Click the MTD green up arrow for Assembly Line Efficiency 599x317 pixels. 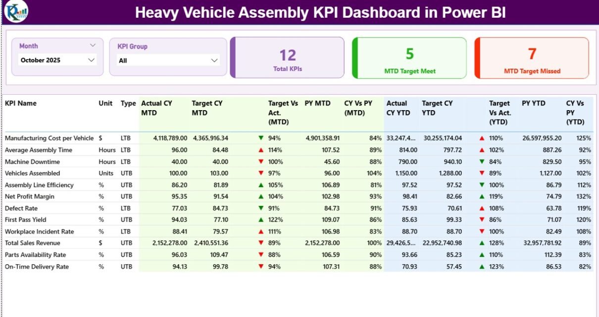point(261,185)
